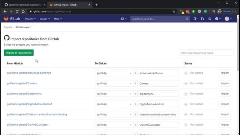
Task: Import the arduinoid-platfomio repository
Action: click(225, 73)
